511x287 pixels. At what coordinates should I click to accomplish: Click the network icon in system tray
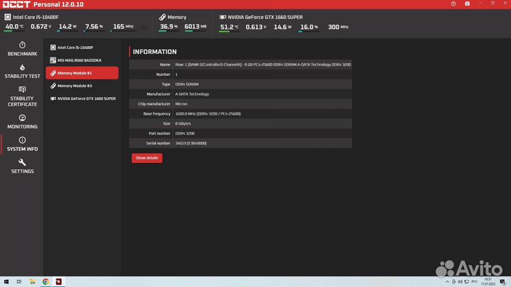coord(467,282)
